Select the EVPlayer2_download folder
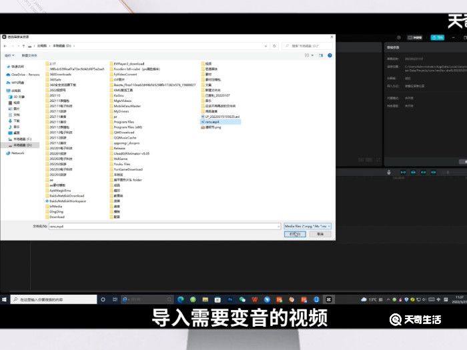 tap(127, 64)
